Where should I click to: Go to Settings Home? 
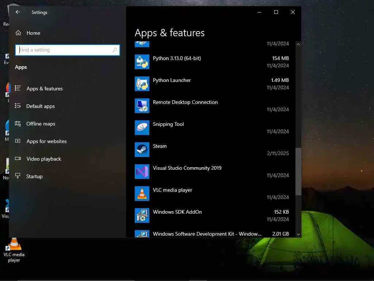[33, 33]
